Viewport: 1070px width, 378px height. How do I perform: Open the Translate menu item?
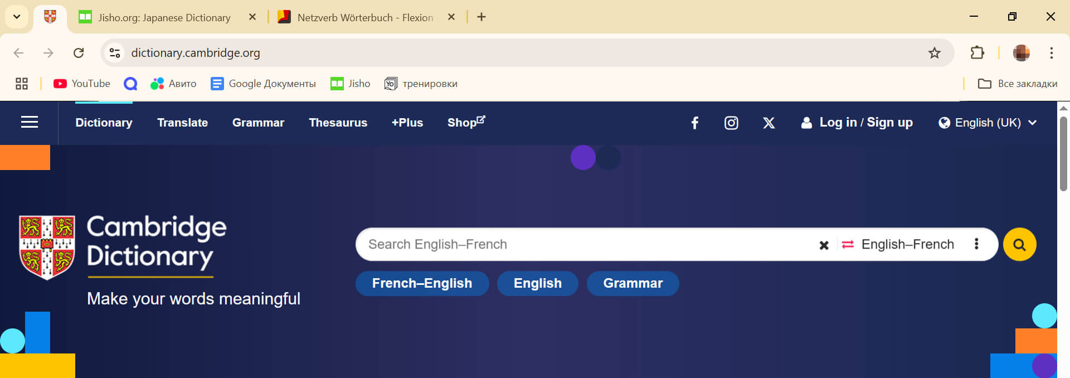point(183,123)
